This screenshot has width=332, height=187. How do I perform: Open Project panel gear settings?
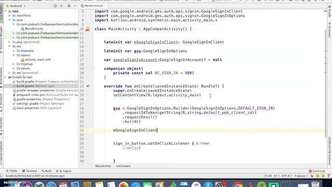coord(69,6)
